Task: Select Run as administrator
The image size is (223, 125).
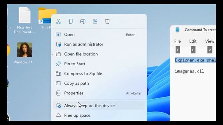Action: tap(99, 44)
